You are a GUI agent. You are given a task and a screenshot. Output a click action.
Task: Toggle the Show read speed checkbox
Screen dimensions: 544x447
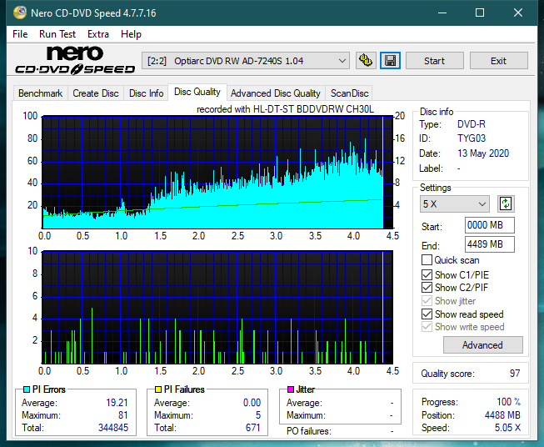click(x=427, y=314)
